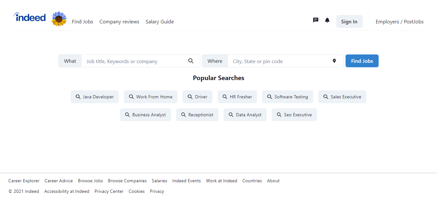Select the Java Developer popular search
The image size is (437, 197).
click(x=94, y=96)
